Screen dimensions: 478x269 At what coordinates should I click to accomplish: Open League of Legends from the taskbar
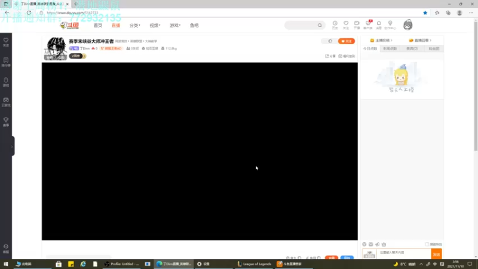point(255,264)
